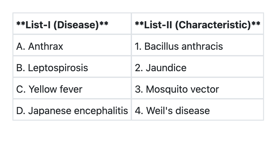Select the '3. Mosquito vector' cell
The width and height of the screenshot is (277, 143).
(x=177, y=89)
